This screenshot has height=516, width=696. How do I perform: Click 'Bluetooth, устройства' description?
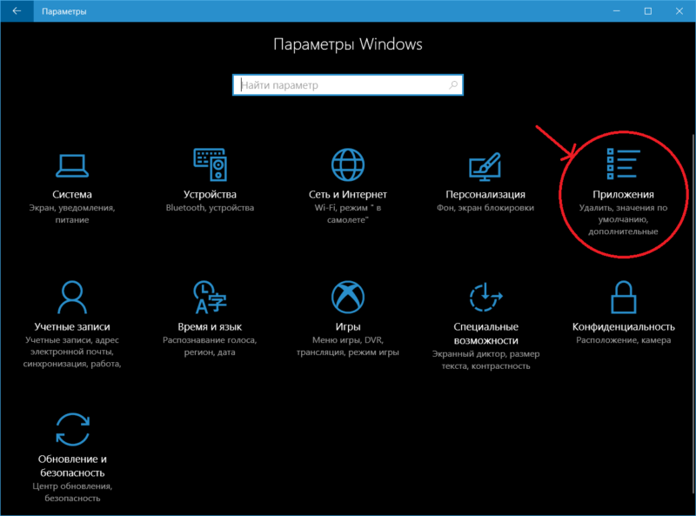click(210, 208)
